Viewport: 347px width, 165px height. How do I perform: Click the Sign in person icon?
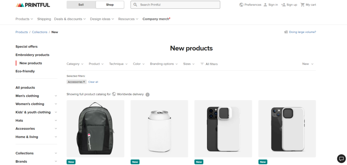[265, 5]
